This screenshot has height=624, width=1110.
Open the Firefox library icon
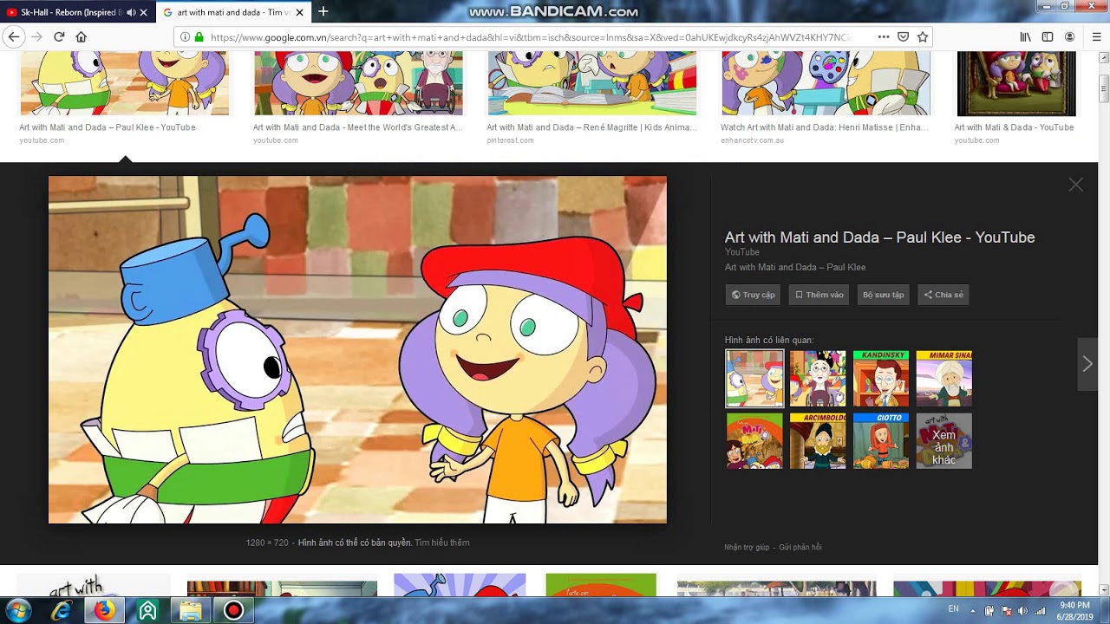pyautogui.click(x=1025, y=37)
